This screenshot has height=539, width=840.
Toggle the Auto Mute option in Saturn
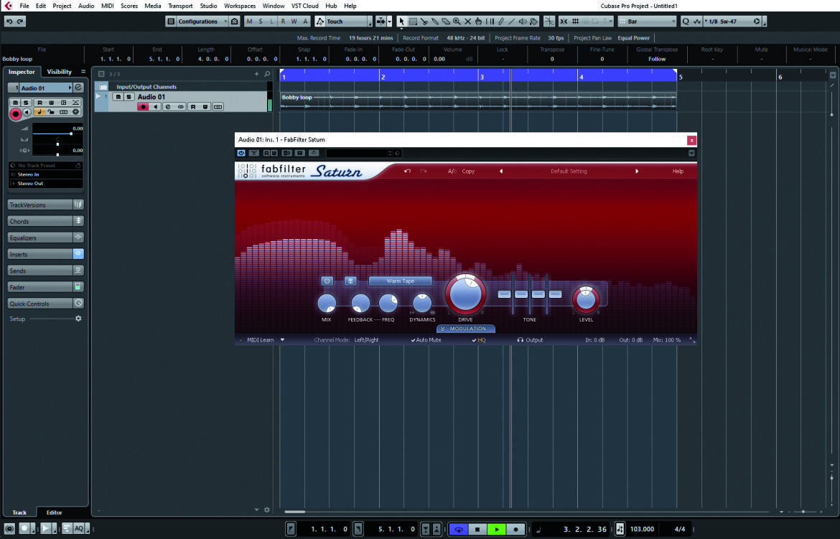(x=426, y=340)
